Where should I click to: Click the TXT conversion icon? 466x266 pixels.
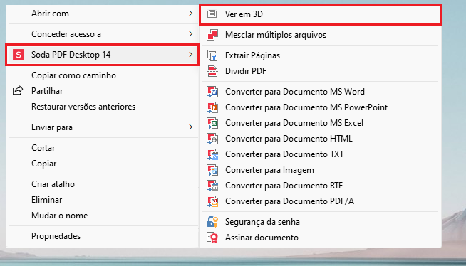[212, 154]
